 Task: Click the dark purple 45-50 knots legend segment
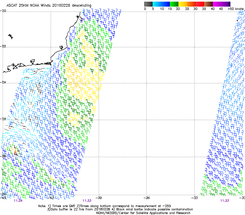tap(226, 4)
